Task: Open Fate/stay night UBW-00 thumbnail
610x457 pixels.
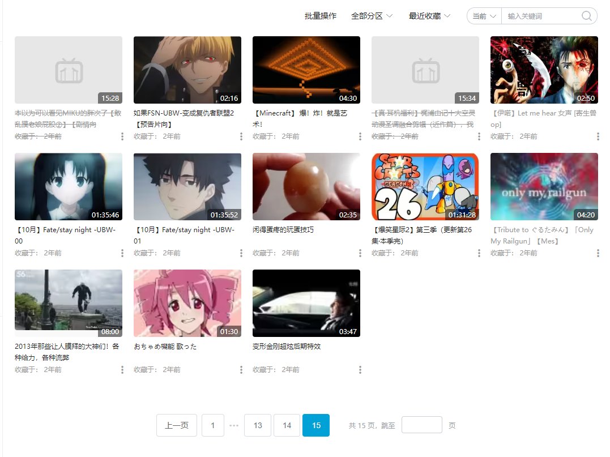Action: 69,187
